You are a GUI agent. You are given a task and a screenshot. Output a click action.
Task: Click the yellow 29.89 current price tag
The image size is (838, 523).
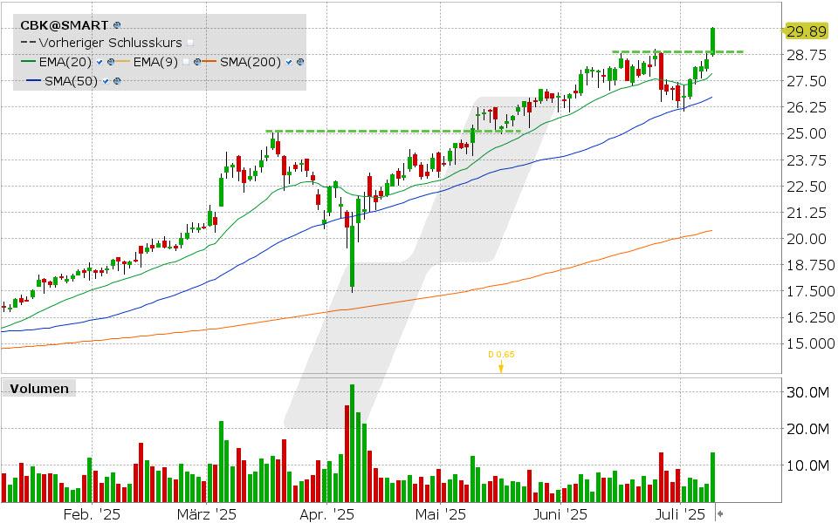805,31
